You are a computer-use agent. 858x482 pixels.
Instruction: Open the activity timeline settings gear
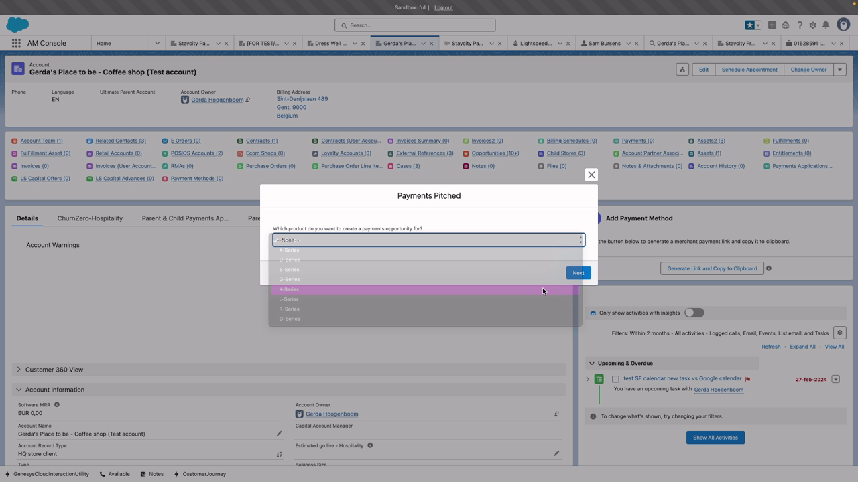click(x=839, y=333)
